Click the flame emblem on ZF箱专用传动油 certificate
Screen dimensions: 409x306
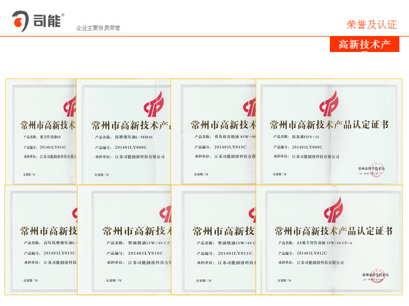coord(333,210)
